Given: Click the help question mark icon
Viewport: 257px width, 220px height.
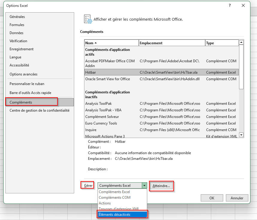Looking at the screenshot, I should coord(229,6).
